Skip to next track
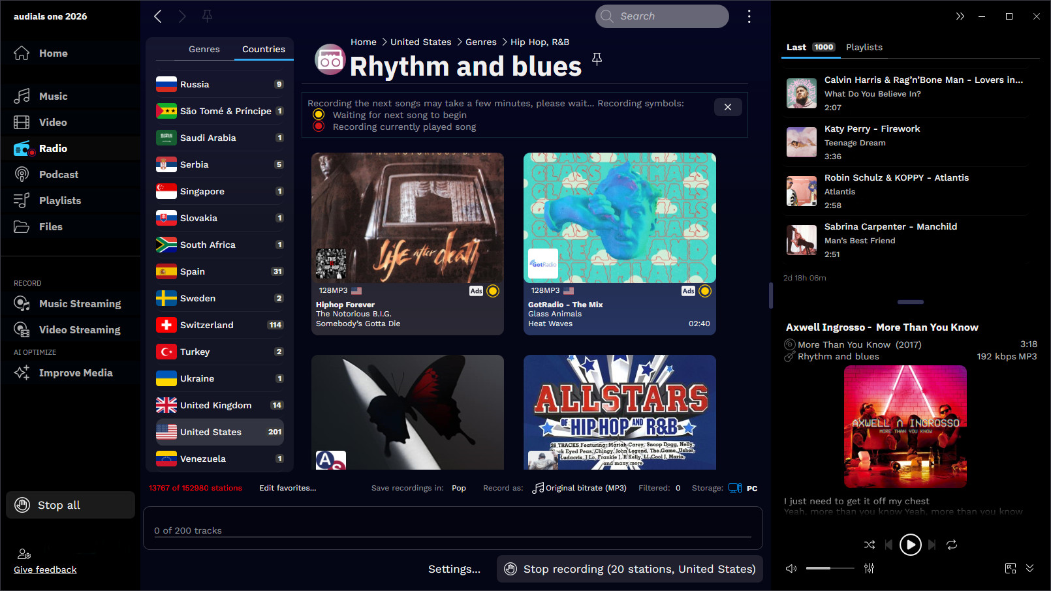Screen dimensions: 1051x591 [x=932, y=545]
